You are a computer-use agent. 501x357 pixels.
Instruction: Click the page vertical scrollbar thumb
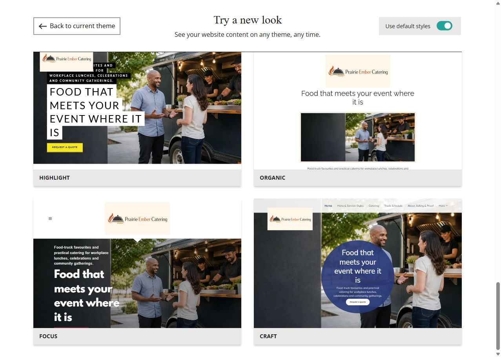point(498,316)
